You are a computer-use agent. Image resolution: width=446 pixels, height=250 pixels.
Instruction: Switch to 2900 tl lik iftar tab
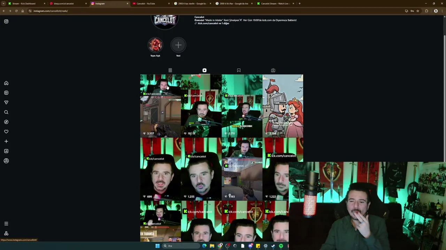234,3
